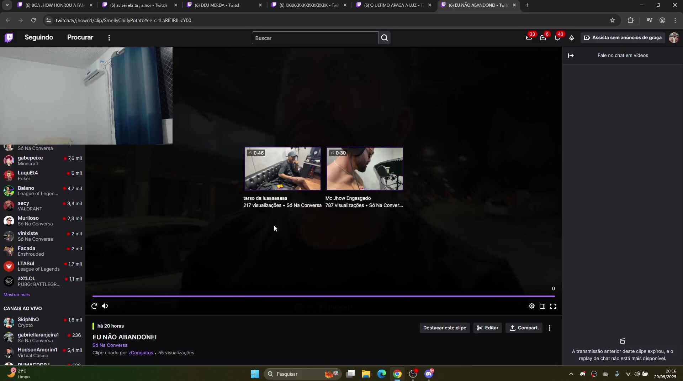Open more options dots beside Compart.
The width and height of the screenshot is (683, 381).
(550, 328)
